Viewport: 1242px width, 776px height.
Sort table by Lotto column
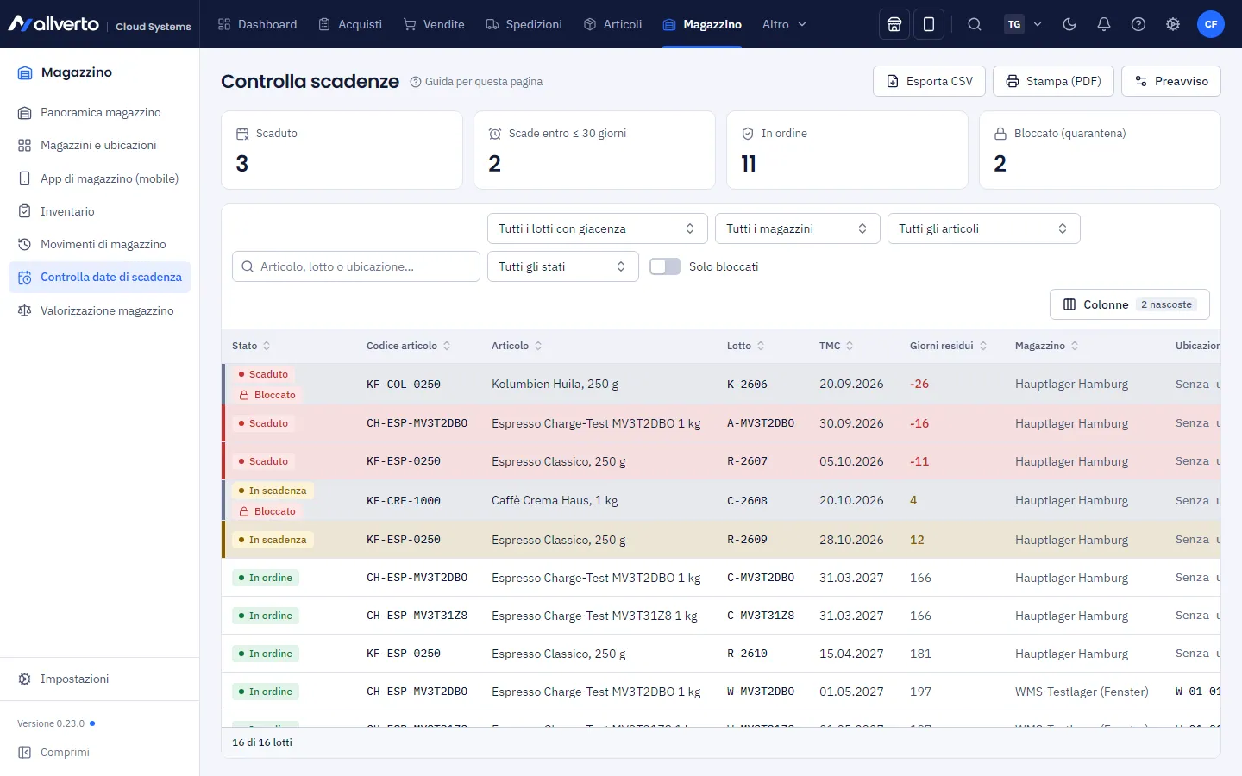click(745, 346)
